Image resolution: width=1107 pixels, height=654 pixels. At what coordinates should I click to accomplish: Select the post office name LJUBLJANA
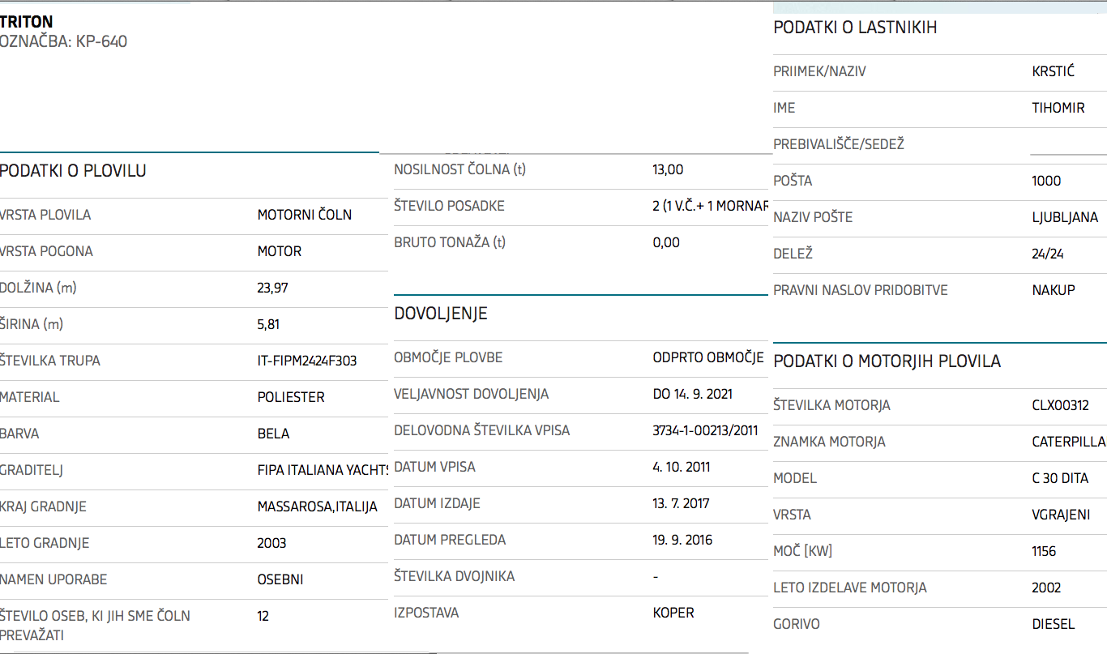click(x=1066, y=217)
